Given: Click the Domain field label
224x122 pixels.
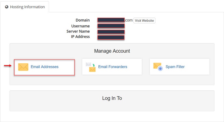Looking at the screenshot, I should pos(83,20).
